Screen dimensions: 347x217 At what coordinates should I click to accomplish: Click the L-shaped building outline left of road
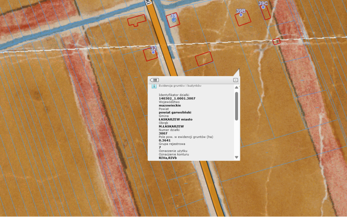137,21
